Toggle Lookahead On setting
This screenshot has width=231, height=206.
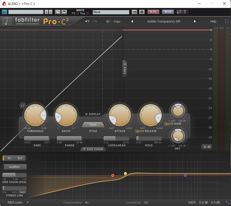click(146, 202)
